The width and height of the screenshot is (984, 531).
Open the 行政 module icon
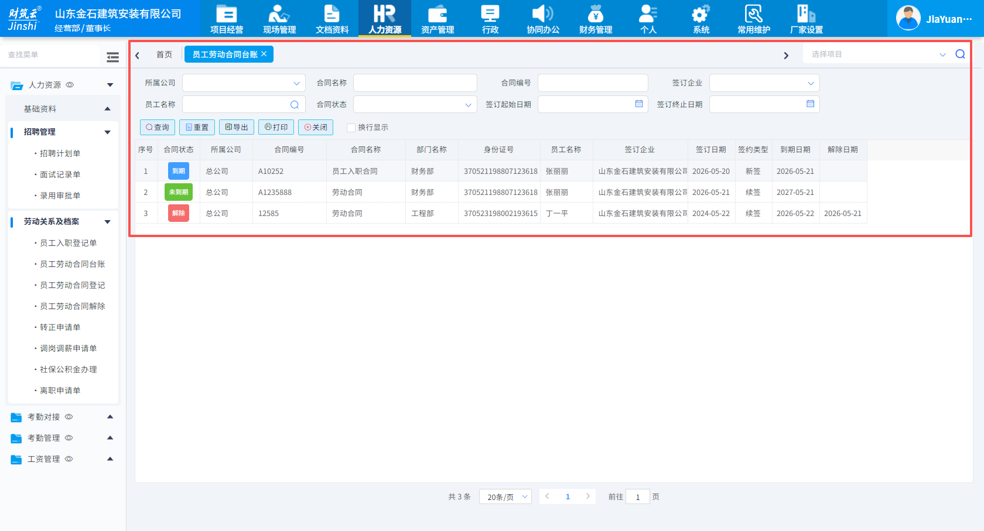[x=490, y=13]
